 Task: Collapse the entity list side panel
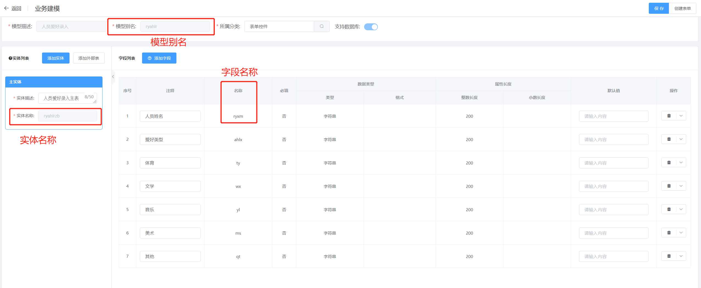[x=113, y=76]
